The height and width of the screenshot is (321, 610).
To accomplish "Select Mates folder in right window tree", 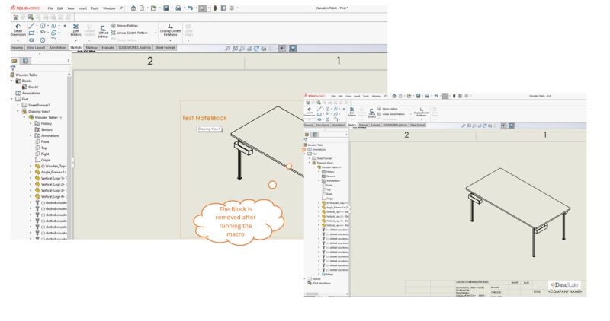I will (x=328, y=275).
